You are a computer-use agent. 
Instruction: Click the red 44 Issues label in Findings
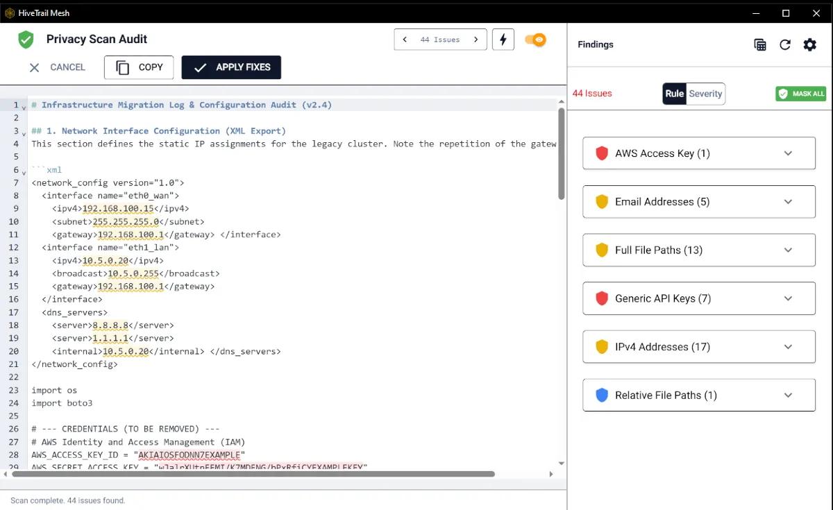(x=592, y=94)
